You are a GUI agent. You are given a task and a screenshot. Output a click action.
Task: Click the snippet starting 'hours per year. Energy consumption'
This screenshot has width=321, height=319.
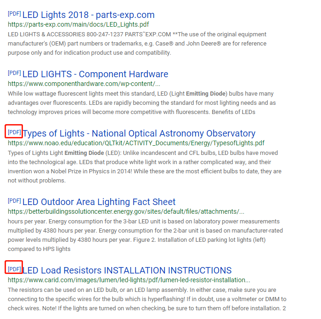(x=145, y=235)
